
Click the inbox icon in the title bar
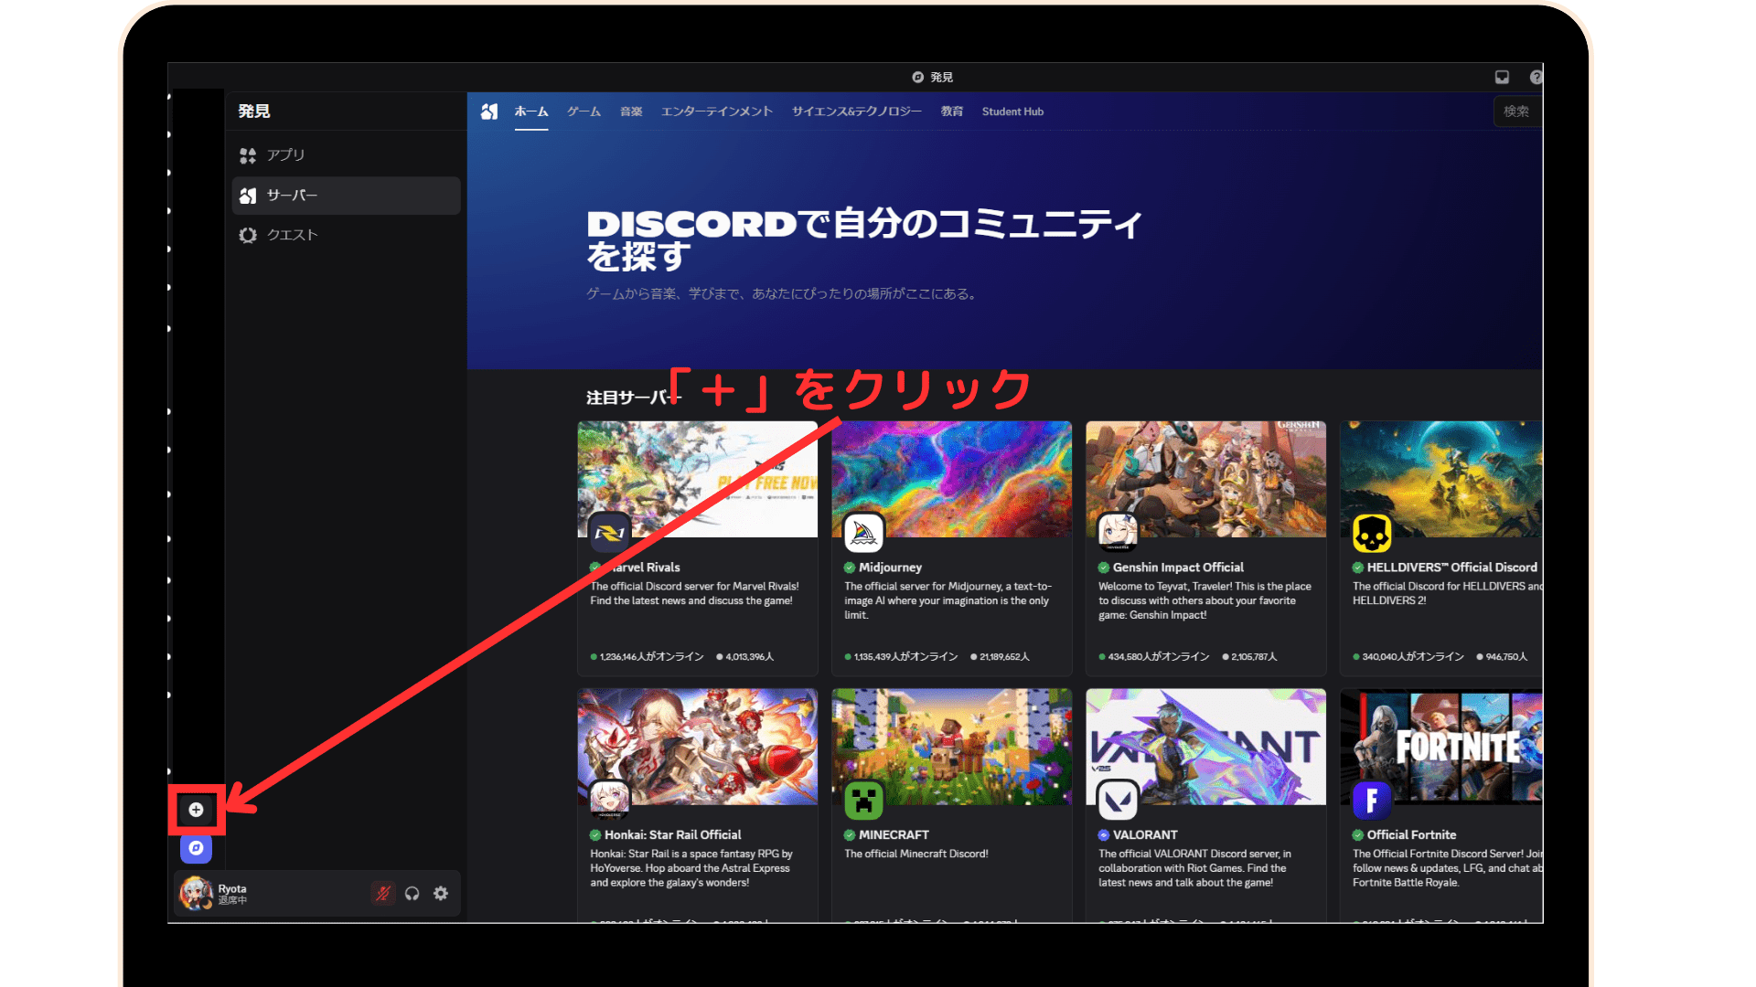point(1501,77)
